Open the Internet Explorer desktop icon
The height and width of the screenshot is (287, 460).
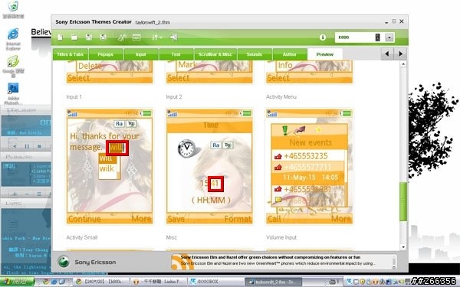pyautogui.click(x=13, y=39)
